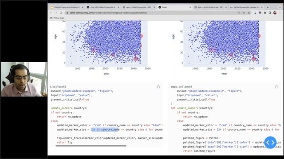The image size is (284, 159).
Task: Click '@app.callback(' line in right code
Action: [x=181, y=87]
